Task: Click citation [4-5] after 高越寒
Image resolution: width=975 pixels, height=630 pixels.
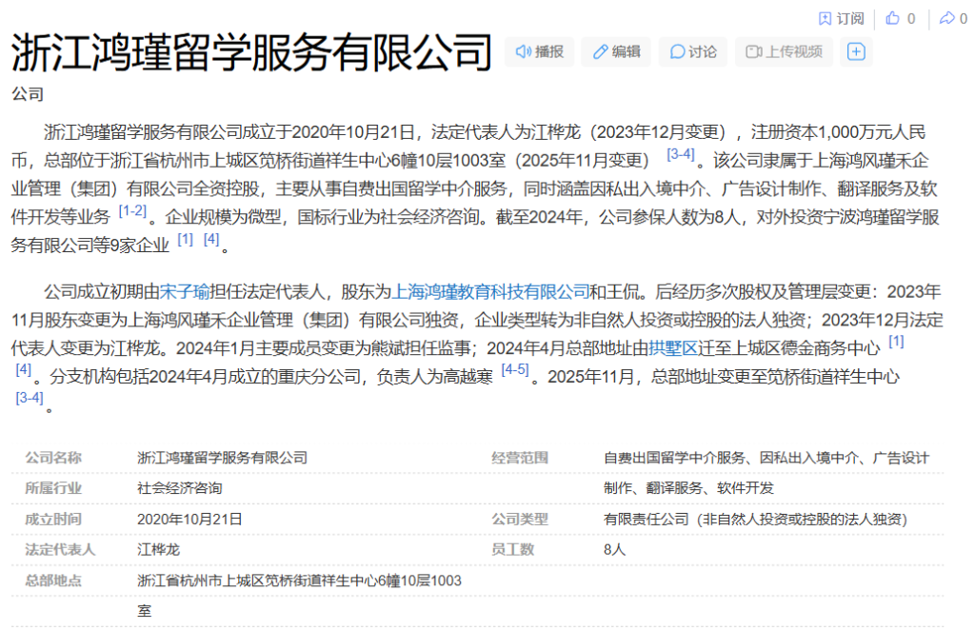Action: coord(515,369)
